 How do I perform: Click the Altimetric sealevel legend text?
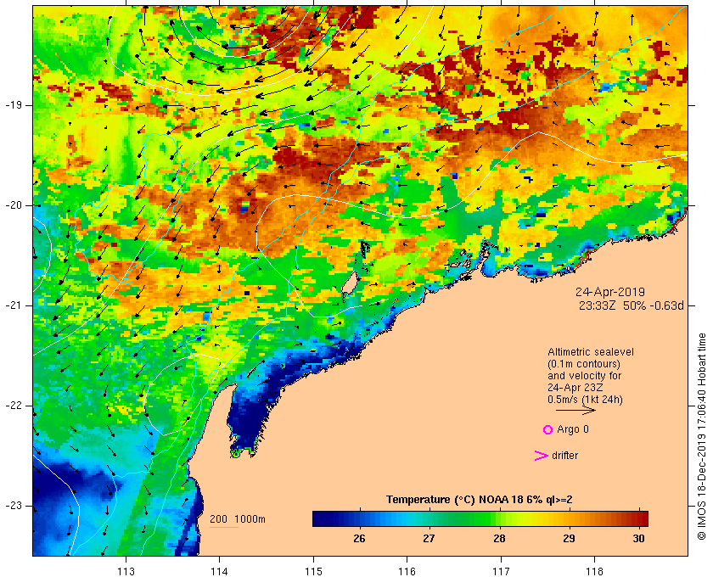(x=591, y=352)
